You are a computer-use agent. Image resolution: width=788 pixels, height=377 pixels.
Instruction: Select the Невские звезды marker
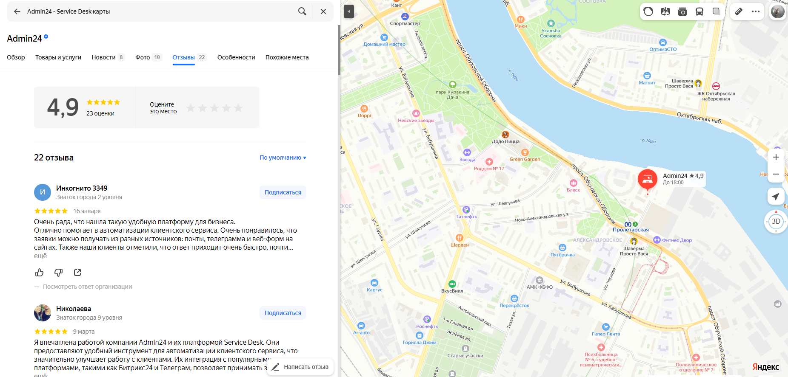(416, 113)
